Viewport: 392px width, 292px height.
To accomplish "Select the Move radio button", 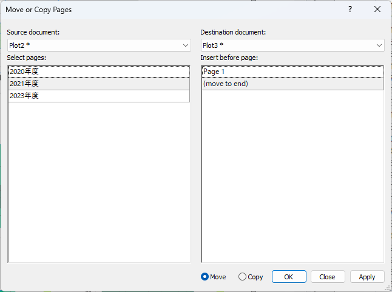I will [x=205, y=277].
